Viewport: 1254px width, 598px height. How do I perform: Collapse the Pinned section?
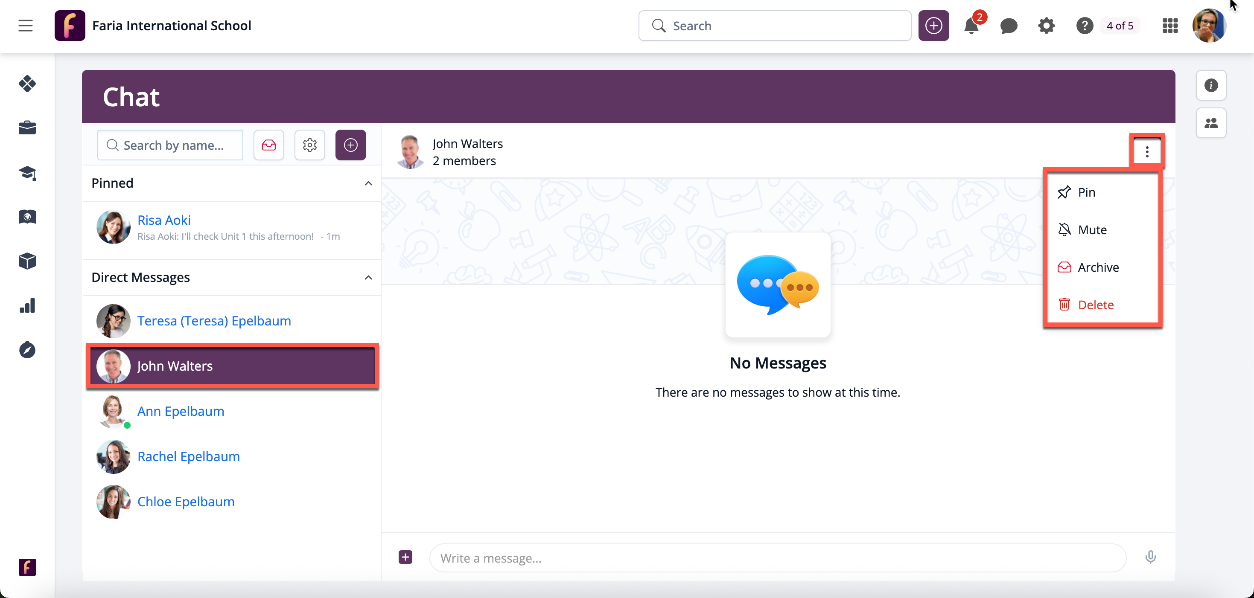[x=368, y=183]
